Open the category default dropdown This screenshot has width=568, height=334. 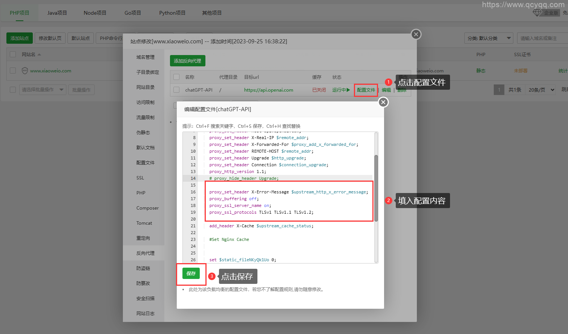click(488, 38)
